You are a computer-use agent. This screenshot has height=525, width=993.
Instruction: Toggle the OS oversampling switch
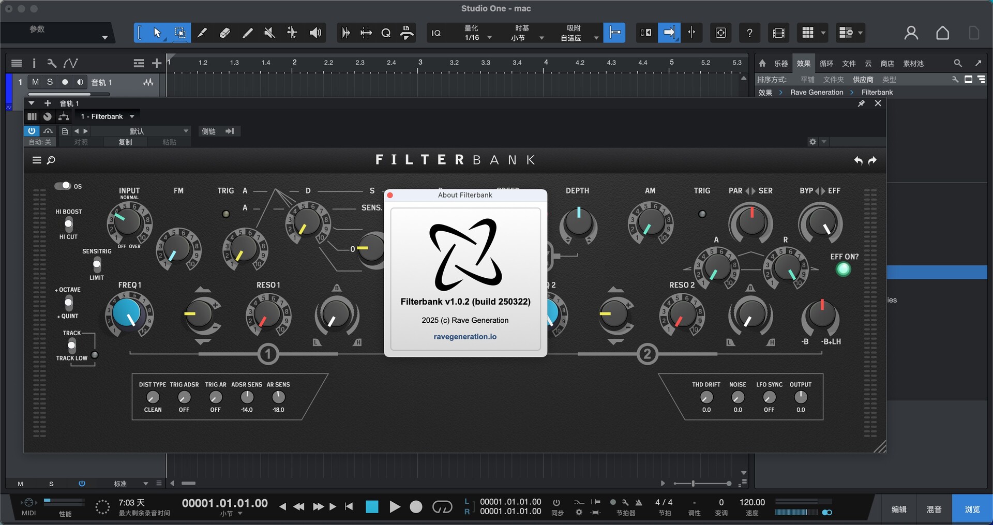pos(63,186)
